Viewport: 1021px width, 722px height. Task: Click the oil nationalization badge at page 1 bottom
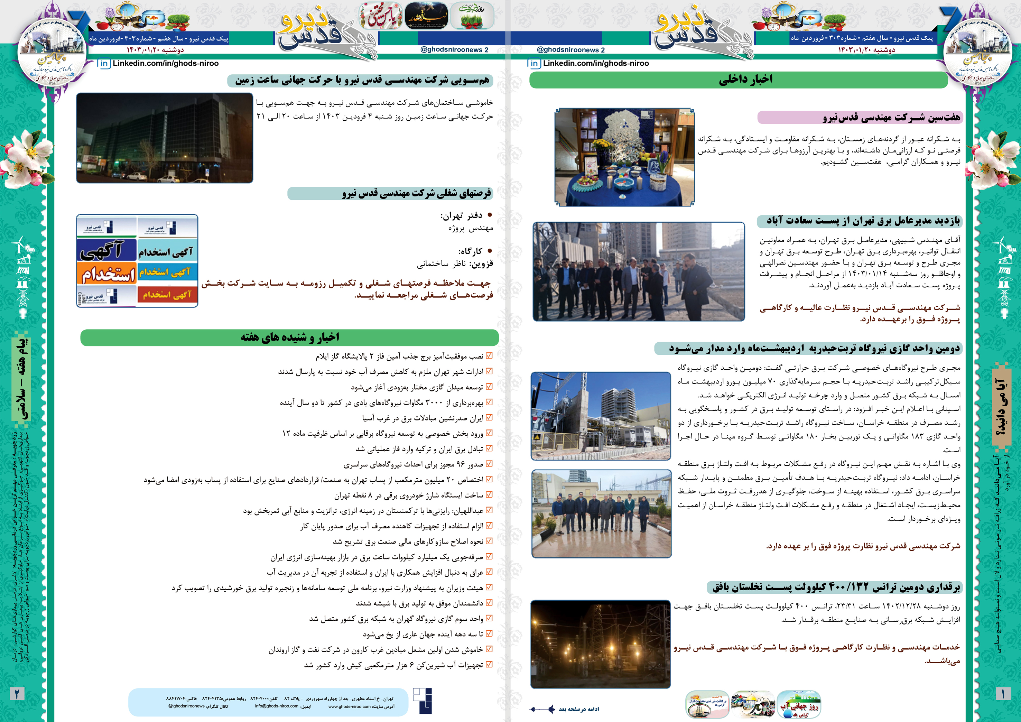(707, 705)
